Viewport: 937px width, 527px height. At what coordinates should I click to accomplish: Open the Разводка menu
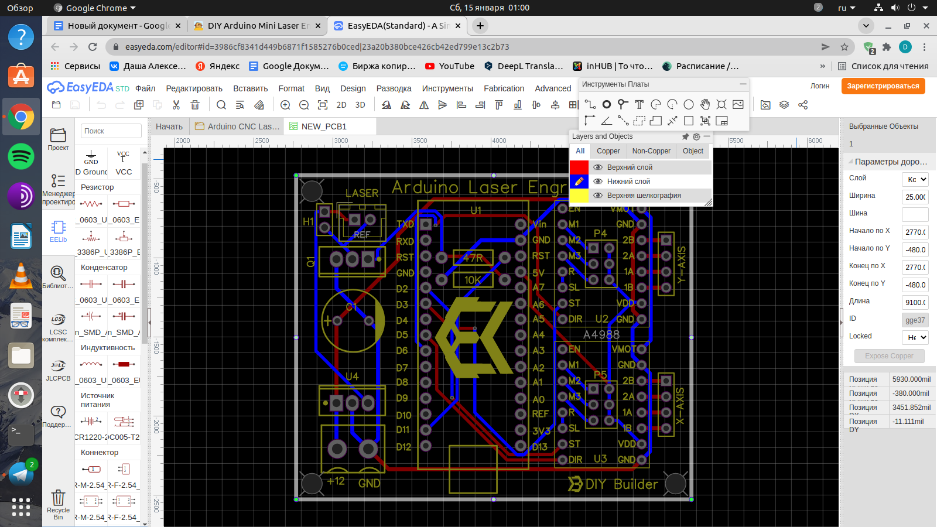pos(394,88)
